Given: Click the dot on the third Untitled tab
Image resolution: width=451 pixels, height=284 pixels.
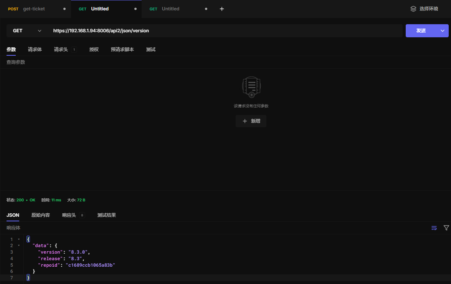Looking at the screenshot, I should (x=206, y=9).
